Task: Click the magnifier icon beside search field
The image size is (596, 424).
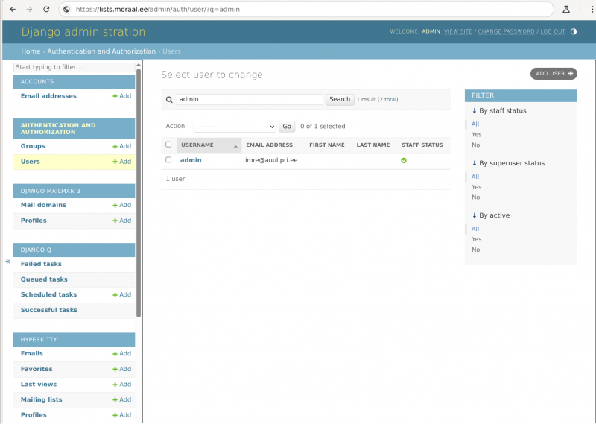Action: point(169,100)
